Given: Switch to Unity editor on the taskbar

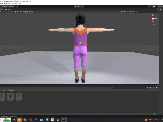Looking at the screenshot, I should (64, 120).
